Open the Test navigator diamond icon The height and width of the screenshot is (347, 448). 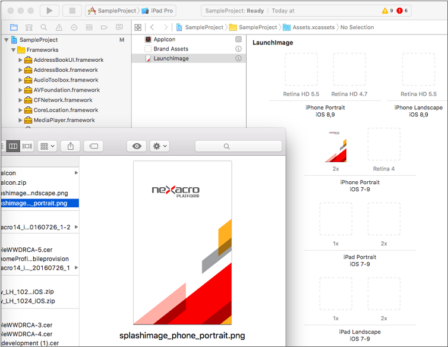(x=74, y=27)
